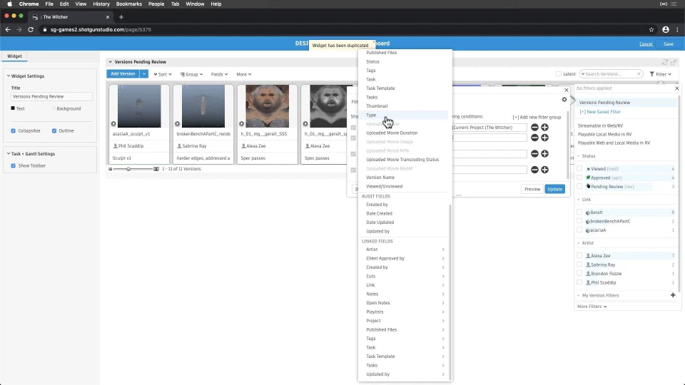Viewport: 685px width, 385px height.
Task: Click the Preview button
Action: tap(532, 189)
